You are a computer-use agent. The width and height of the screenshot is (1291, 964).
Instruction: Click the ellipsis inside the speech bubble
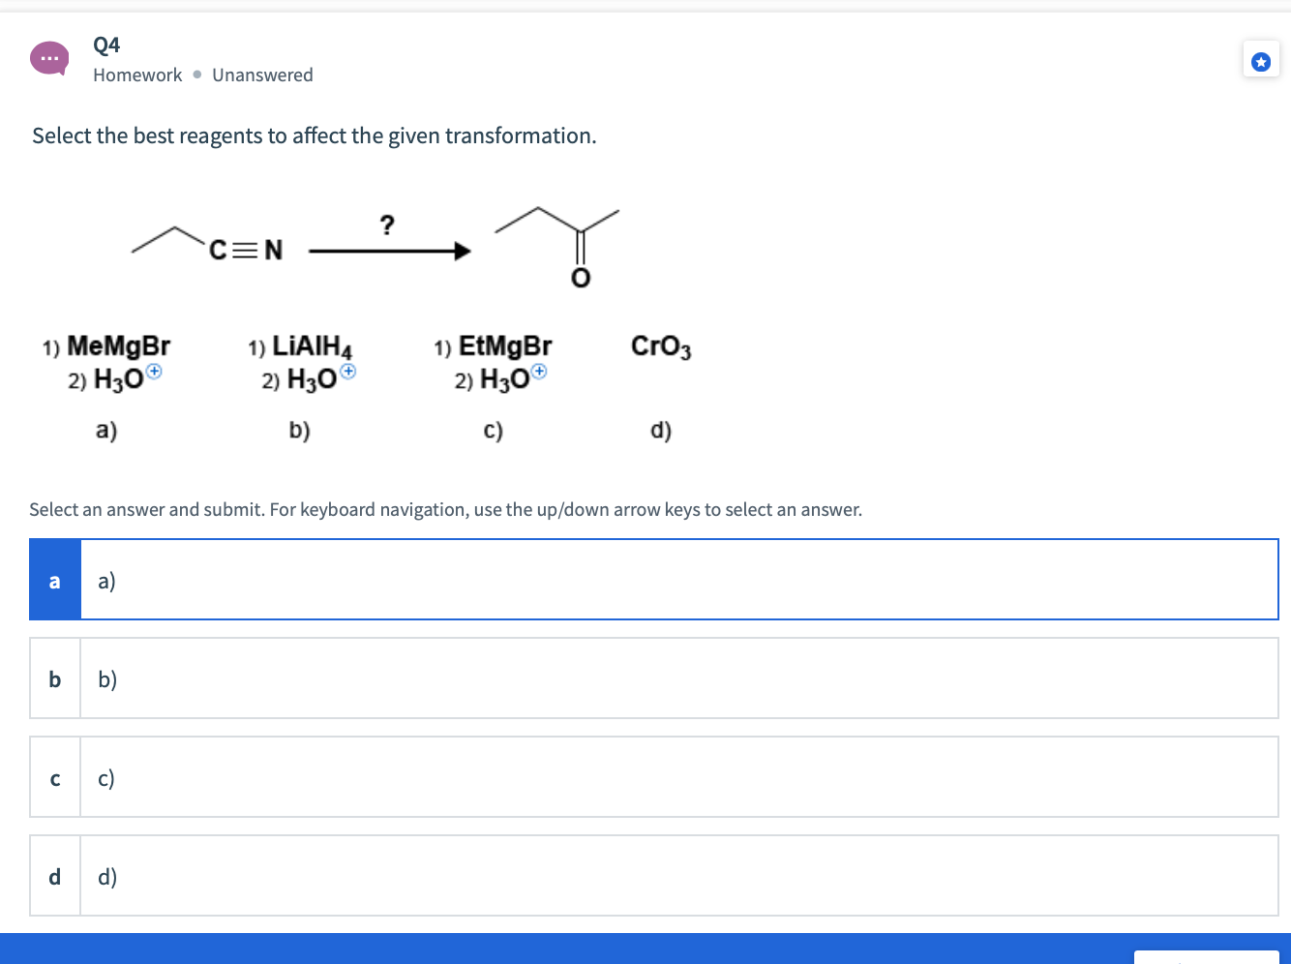click(x=49, y=58)
